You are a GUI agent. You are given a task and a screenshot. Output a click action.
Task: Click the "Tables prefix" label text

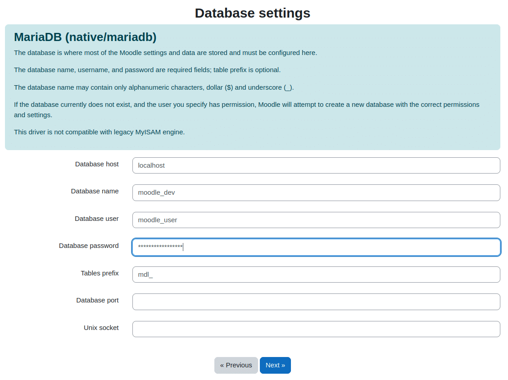click(100, 273)
